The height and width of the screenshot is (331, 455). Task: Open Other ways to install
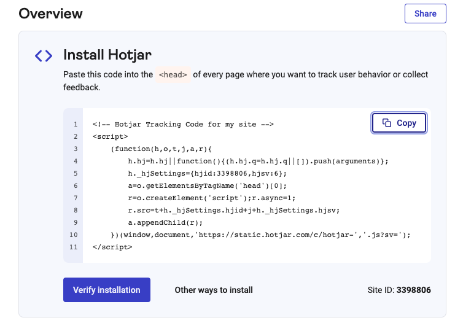coord(214,290)
